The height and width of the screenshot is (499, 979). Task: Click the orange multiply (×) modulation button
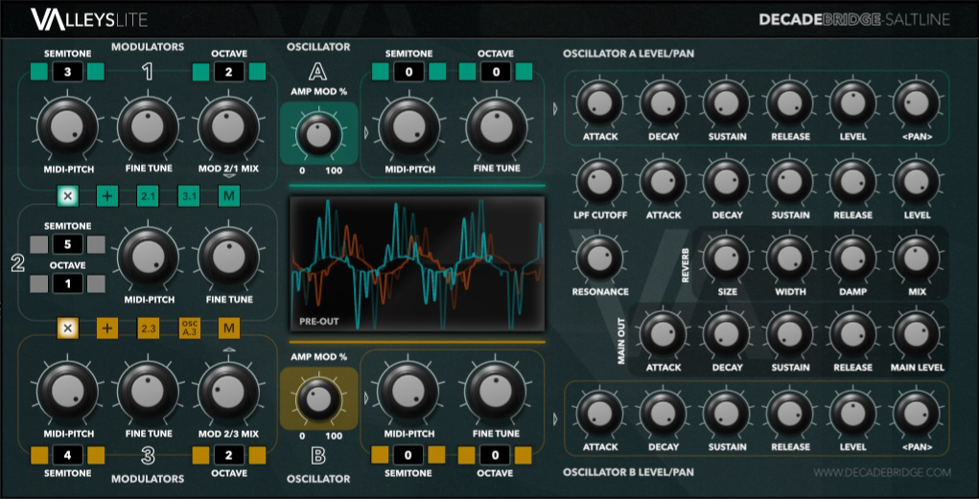pos(67,329)
